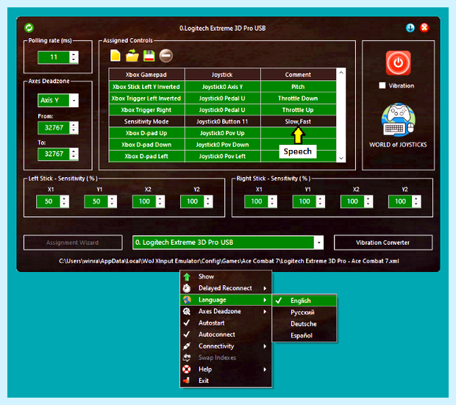This screenshot has width=456, height=405.
Task: Click the green arrow Show icon
Action: pos(187,276)
